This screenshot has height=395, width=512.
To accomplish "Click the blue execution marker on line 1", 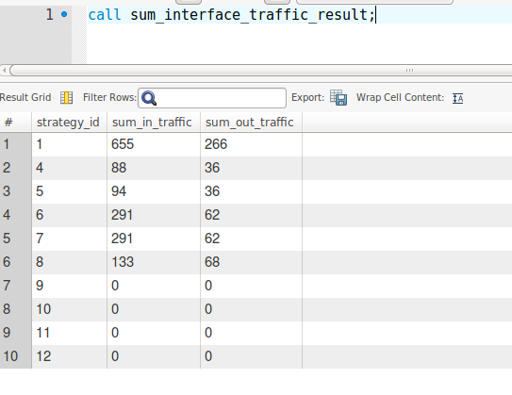I will pos(64,14).
